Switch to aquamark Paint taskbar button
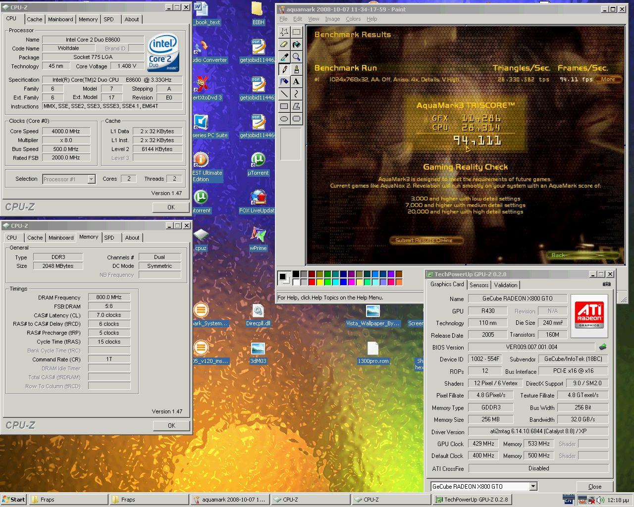 pyautogui.click(x=230, y=500)
